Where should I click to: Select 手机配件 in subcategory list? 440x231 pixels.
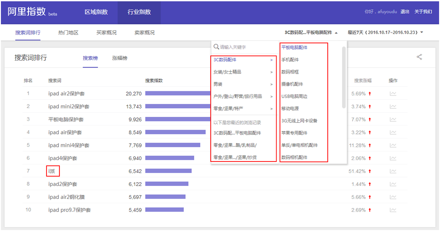pyautogui.click(x=290, y=60)
